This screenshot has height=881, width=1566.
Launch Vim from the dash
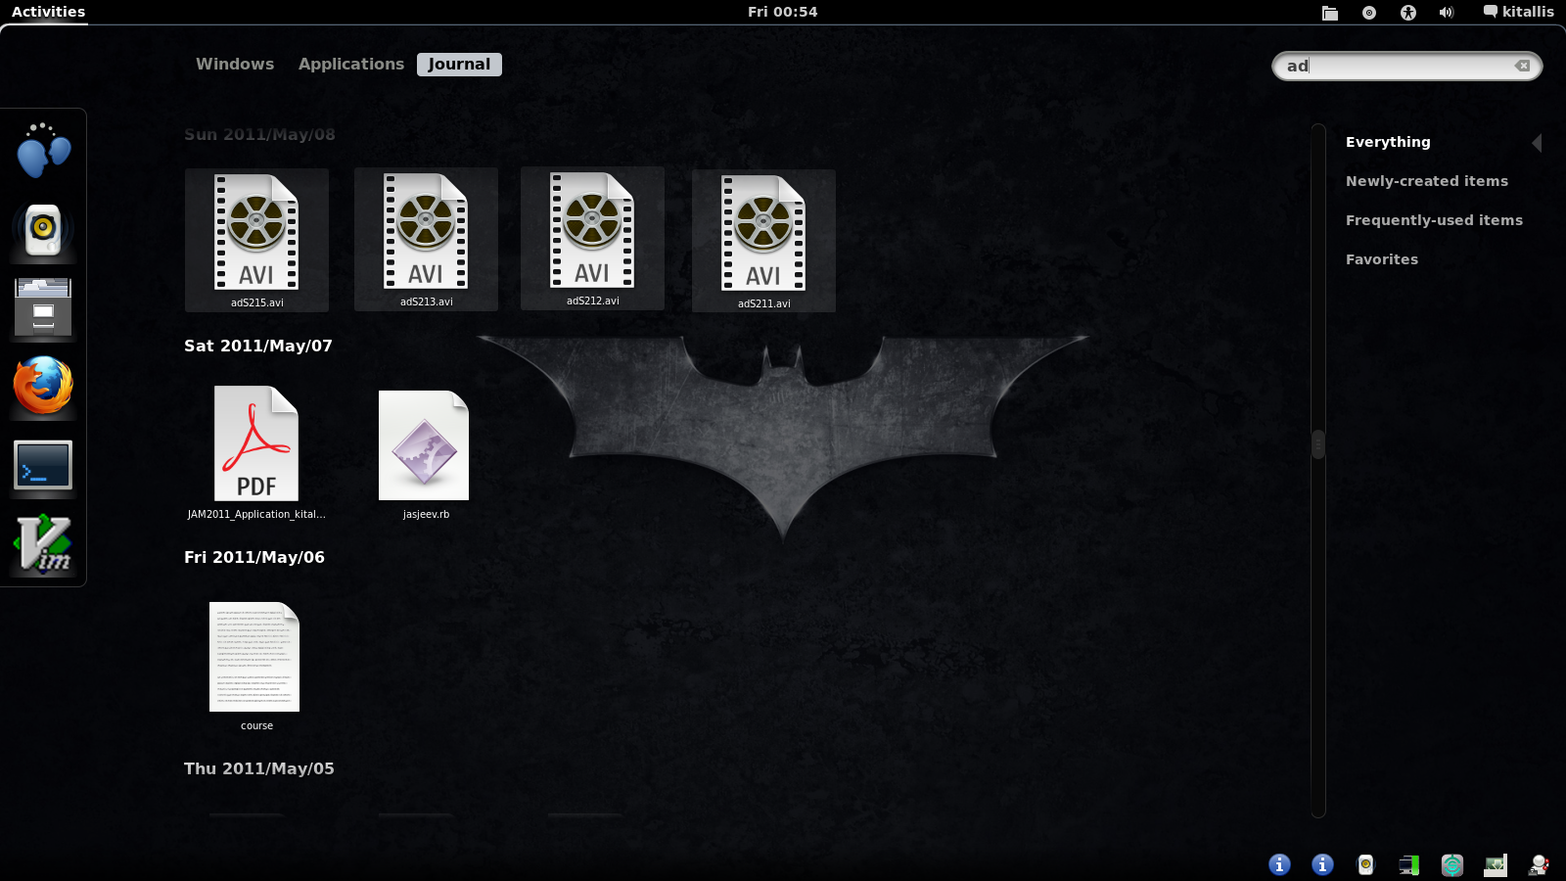coord(43,543)
